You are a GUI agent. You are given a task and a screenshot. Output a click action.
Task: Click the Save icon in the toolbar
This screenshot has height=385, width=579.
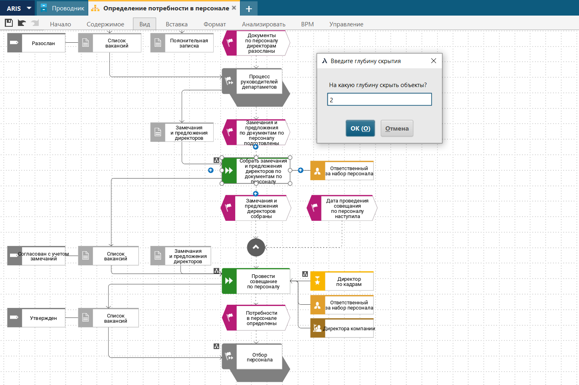click(x=9, y=23)
